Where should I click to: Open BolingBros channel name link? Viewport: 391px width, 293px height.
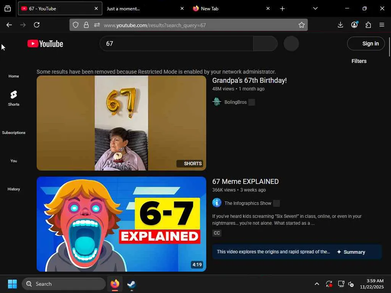point(235,102)
